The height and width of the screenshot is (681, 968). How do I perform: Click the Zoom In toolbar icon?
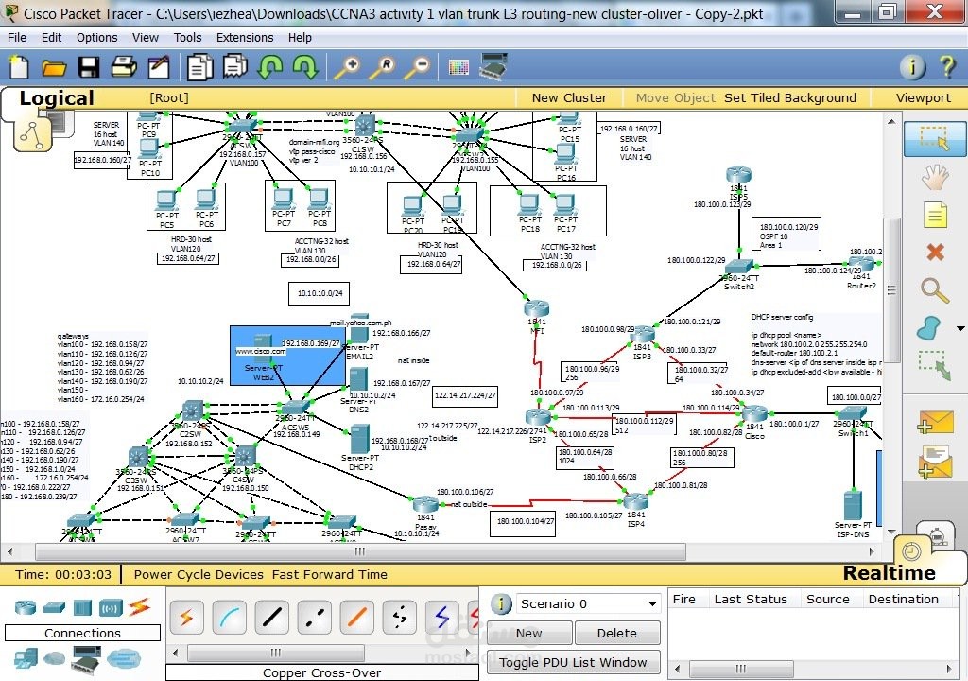pyautogui.click(x=346, y=67)
